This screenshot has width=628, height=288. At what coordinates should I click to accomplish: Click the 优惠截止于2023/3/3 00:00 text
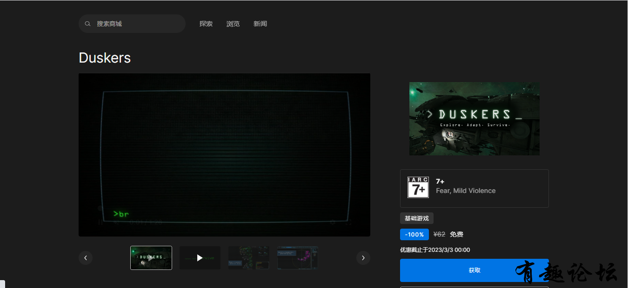(435, 250)
